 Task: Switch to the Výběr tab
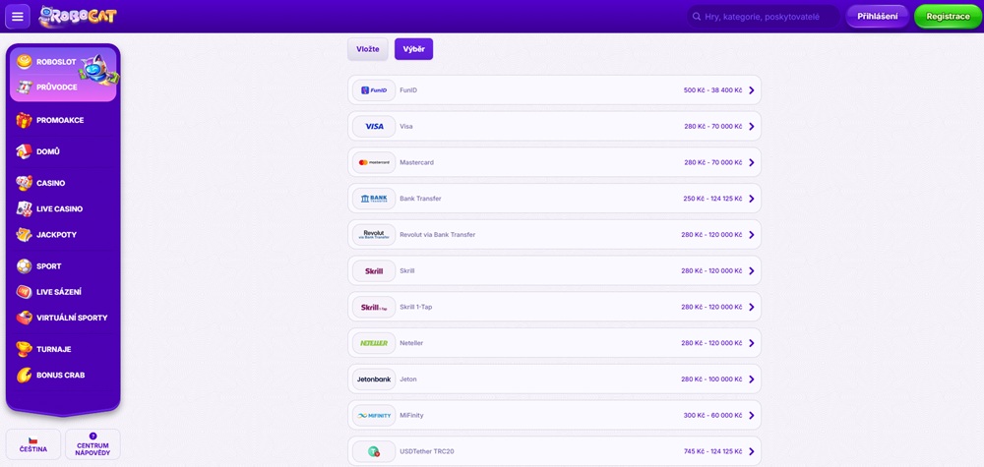pyautogui.click(x=413, y=49)
